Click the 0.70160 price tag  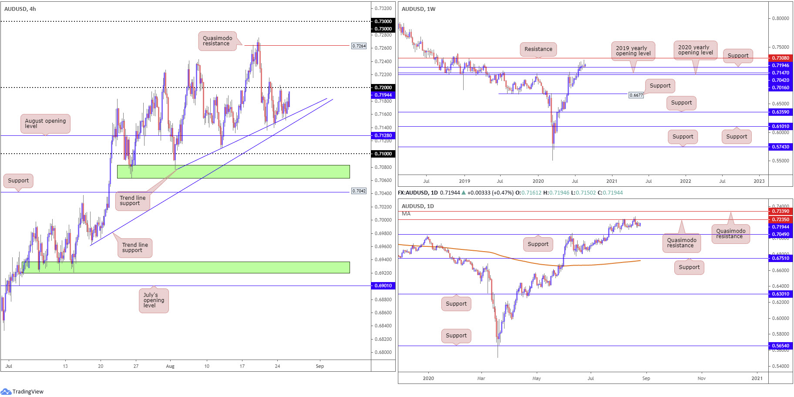pyautogui.click(x=781, y=87)
